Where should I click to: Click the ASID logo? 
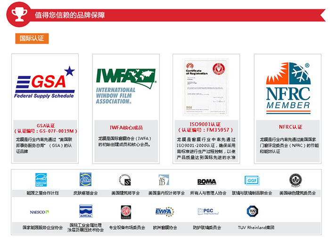pos(164,180)
